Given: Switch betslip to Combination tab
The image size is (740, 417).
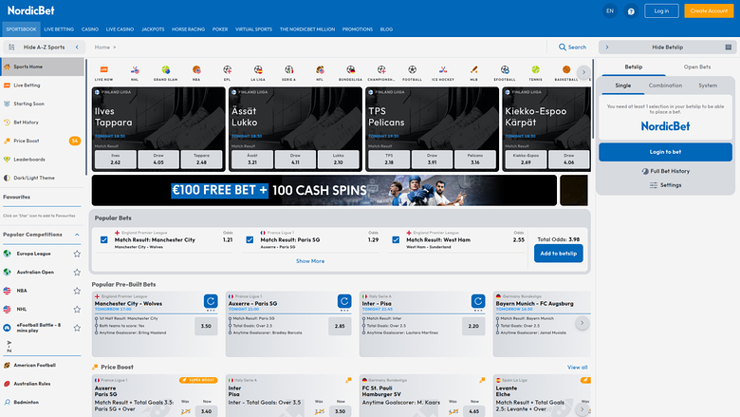Looking at the screenshot, I should (x=665, y=85).
